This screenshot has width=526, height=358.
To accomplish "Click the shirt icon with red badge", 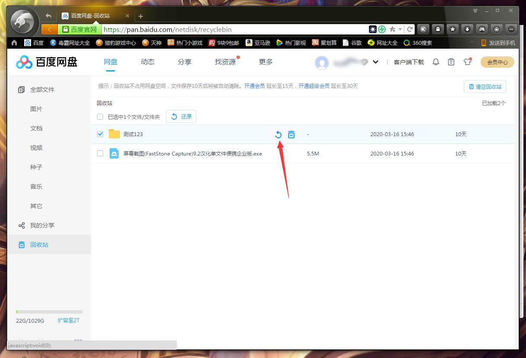I will (x=467, y=62).
